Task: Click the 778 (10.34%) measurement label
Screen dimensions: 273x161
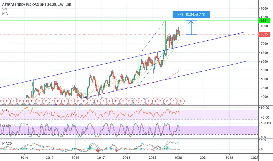Action: (x=191, y=14)
